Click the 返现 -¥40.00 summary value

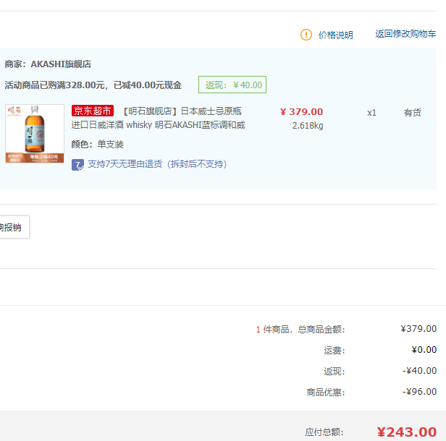tap(419, 371)
